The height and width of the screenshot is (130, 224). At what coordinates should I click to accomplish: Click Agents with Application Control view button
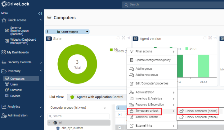(97, 97)
